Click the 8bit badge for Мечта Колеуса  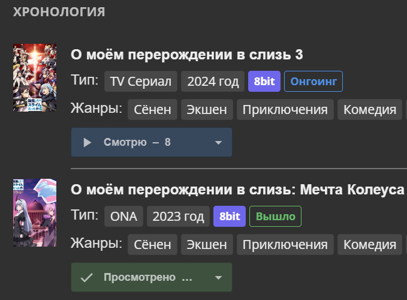(230, 217)
